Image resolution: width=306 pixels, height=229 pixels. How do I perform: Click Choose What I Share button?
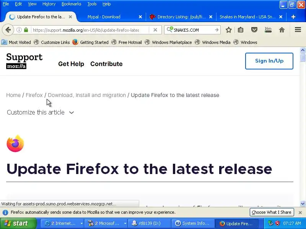click(272, 212)
